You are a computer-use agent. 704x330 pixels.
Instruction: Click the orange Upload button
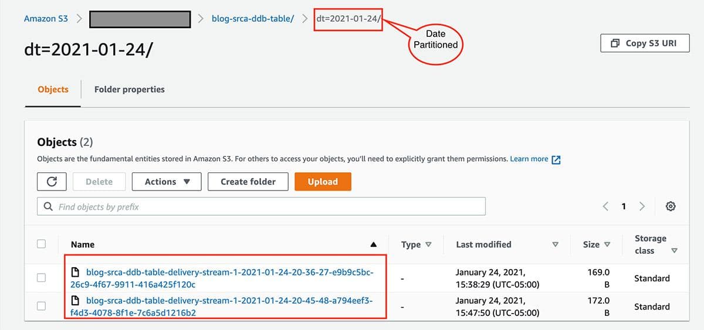(323, 182)
